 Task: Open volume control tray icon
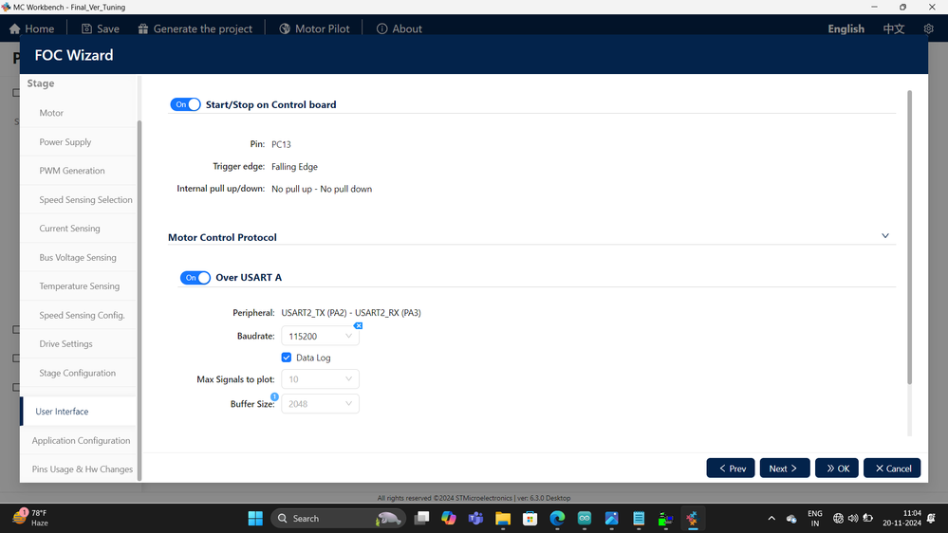coord(853,519)
